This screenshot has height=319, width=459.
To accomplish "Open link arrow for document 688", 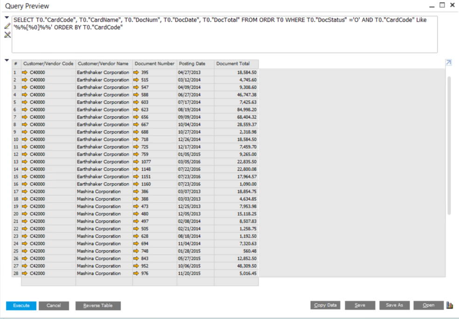I will pos(136,132).
